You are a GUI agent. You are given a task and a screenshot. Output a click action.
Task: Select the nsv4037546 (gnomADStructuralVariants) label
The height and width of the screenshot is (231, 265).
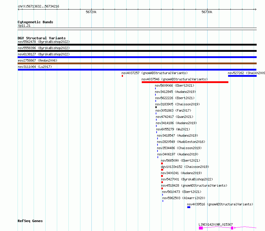click(174, 79)
